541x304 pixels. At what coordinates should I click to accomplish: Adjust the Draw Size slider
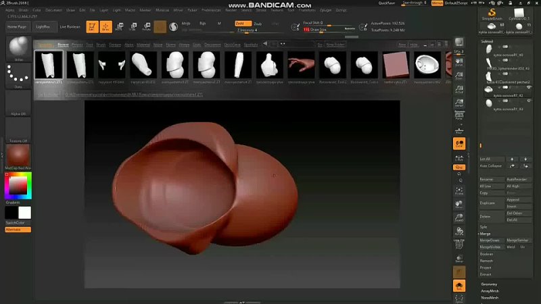(x=329, y=30)
